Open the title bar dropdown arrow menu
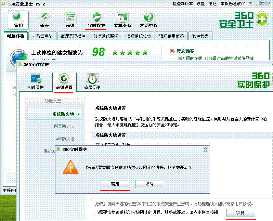273x221 pixels. 250,3
